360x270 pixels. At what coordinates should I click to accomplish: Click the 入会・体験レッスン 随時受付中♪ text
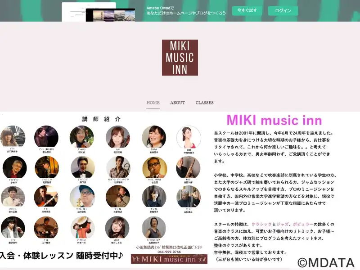pos(62,256)
